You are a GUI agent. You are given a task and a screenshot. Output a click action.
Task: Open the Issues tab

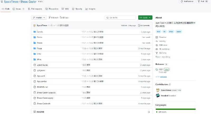[18, 9]
